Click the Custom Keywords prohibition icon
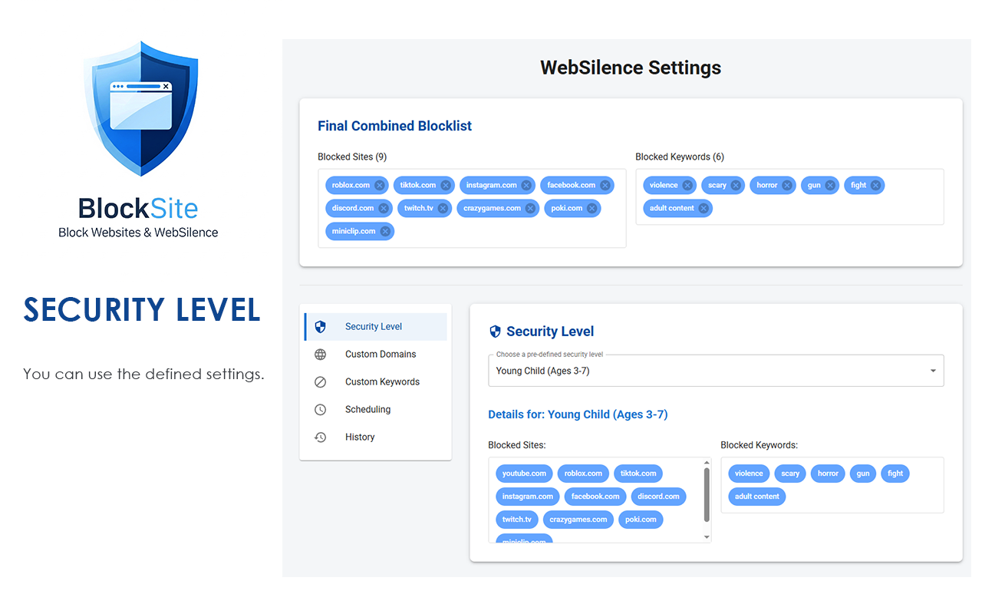Viewport: 982px width, 614px height. point(320,381)
